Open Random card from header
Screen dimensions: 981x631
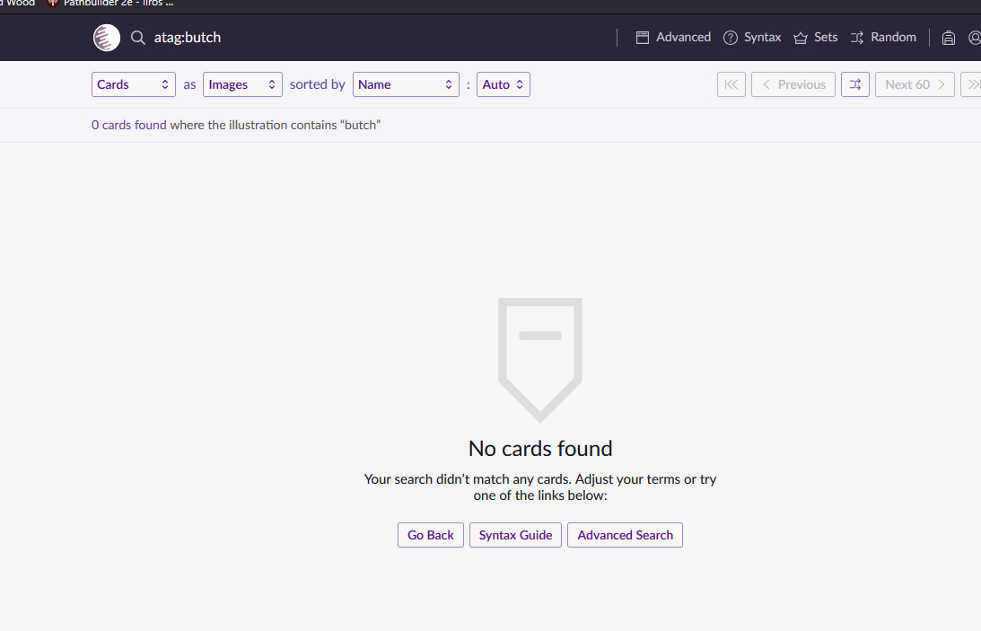pos(883,38)
